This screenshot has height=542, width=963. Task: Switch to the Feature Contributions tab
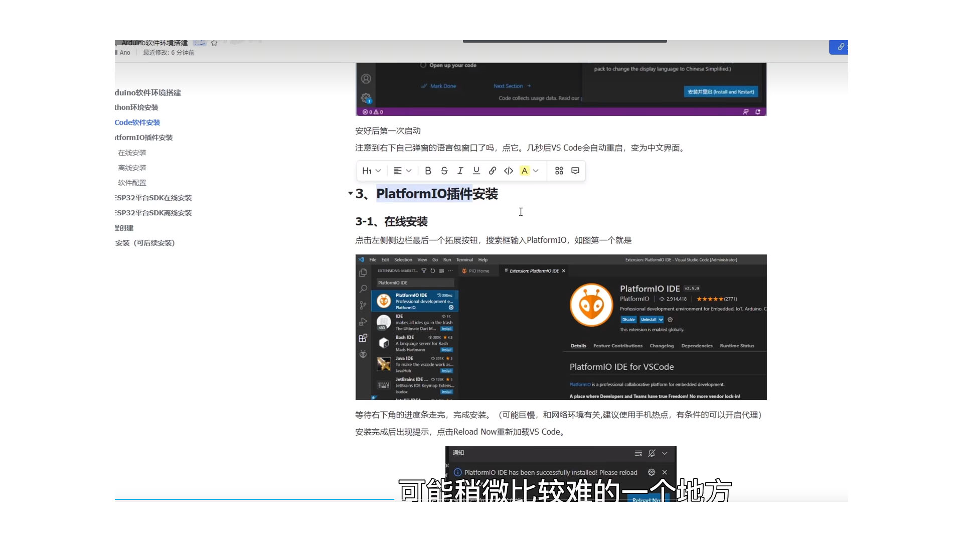point(617,346)
